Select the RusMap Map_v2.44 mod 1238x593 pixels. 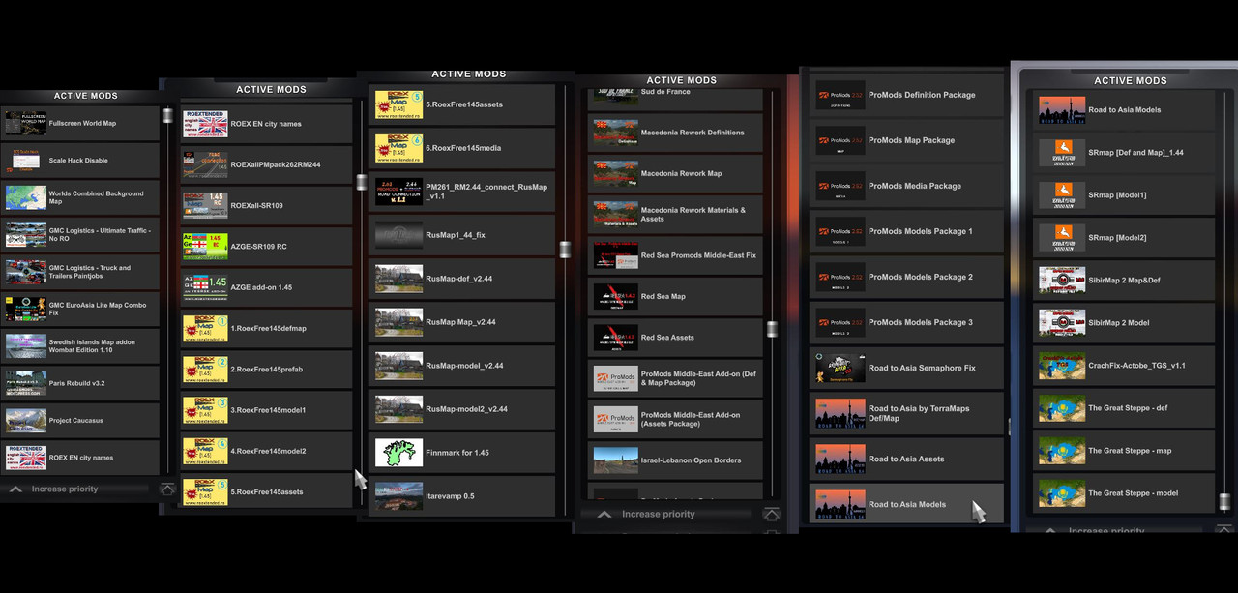462,321
